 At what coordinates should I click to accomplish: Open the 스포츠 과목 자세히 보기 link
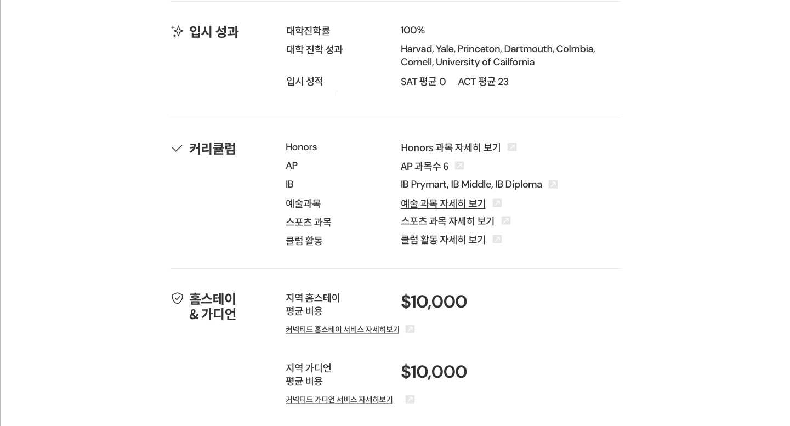[447, 221]
